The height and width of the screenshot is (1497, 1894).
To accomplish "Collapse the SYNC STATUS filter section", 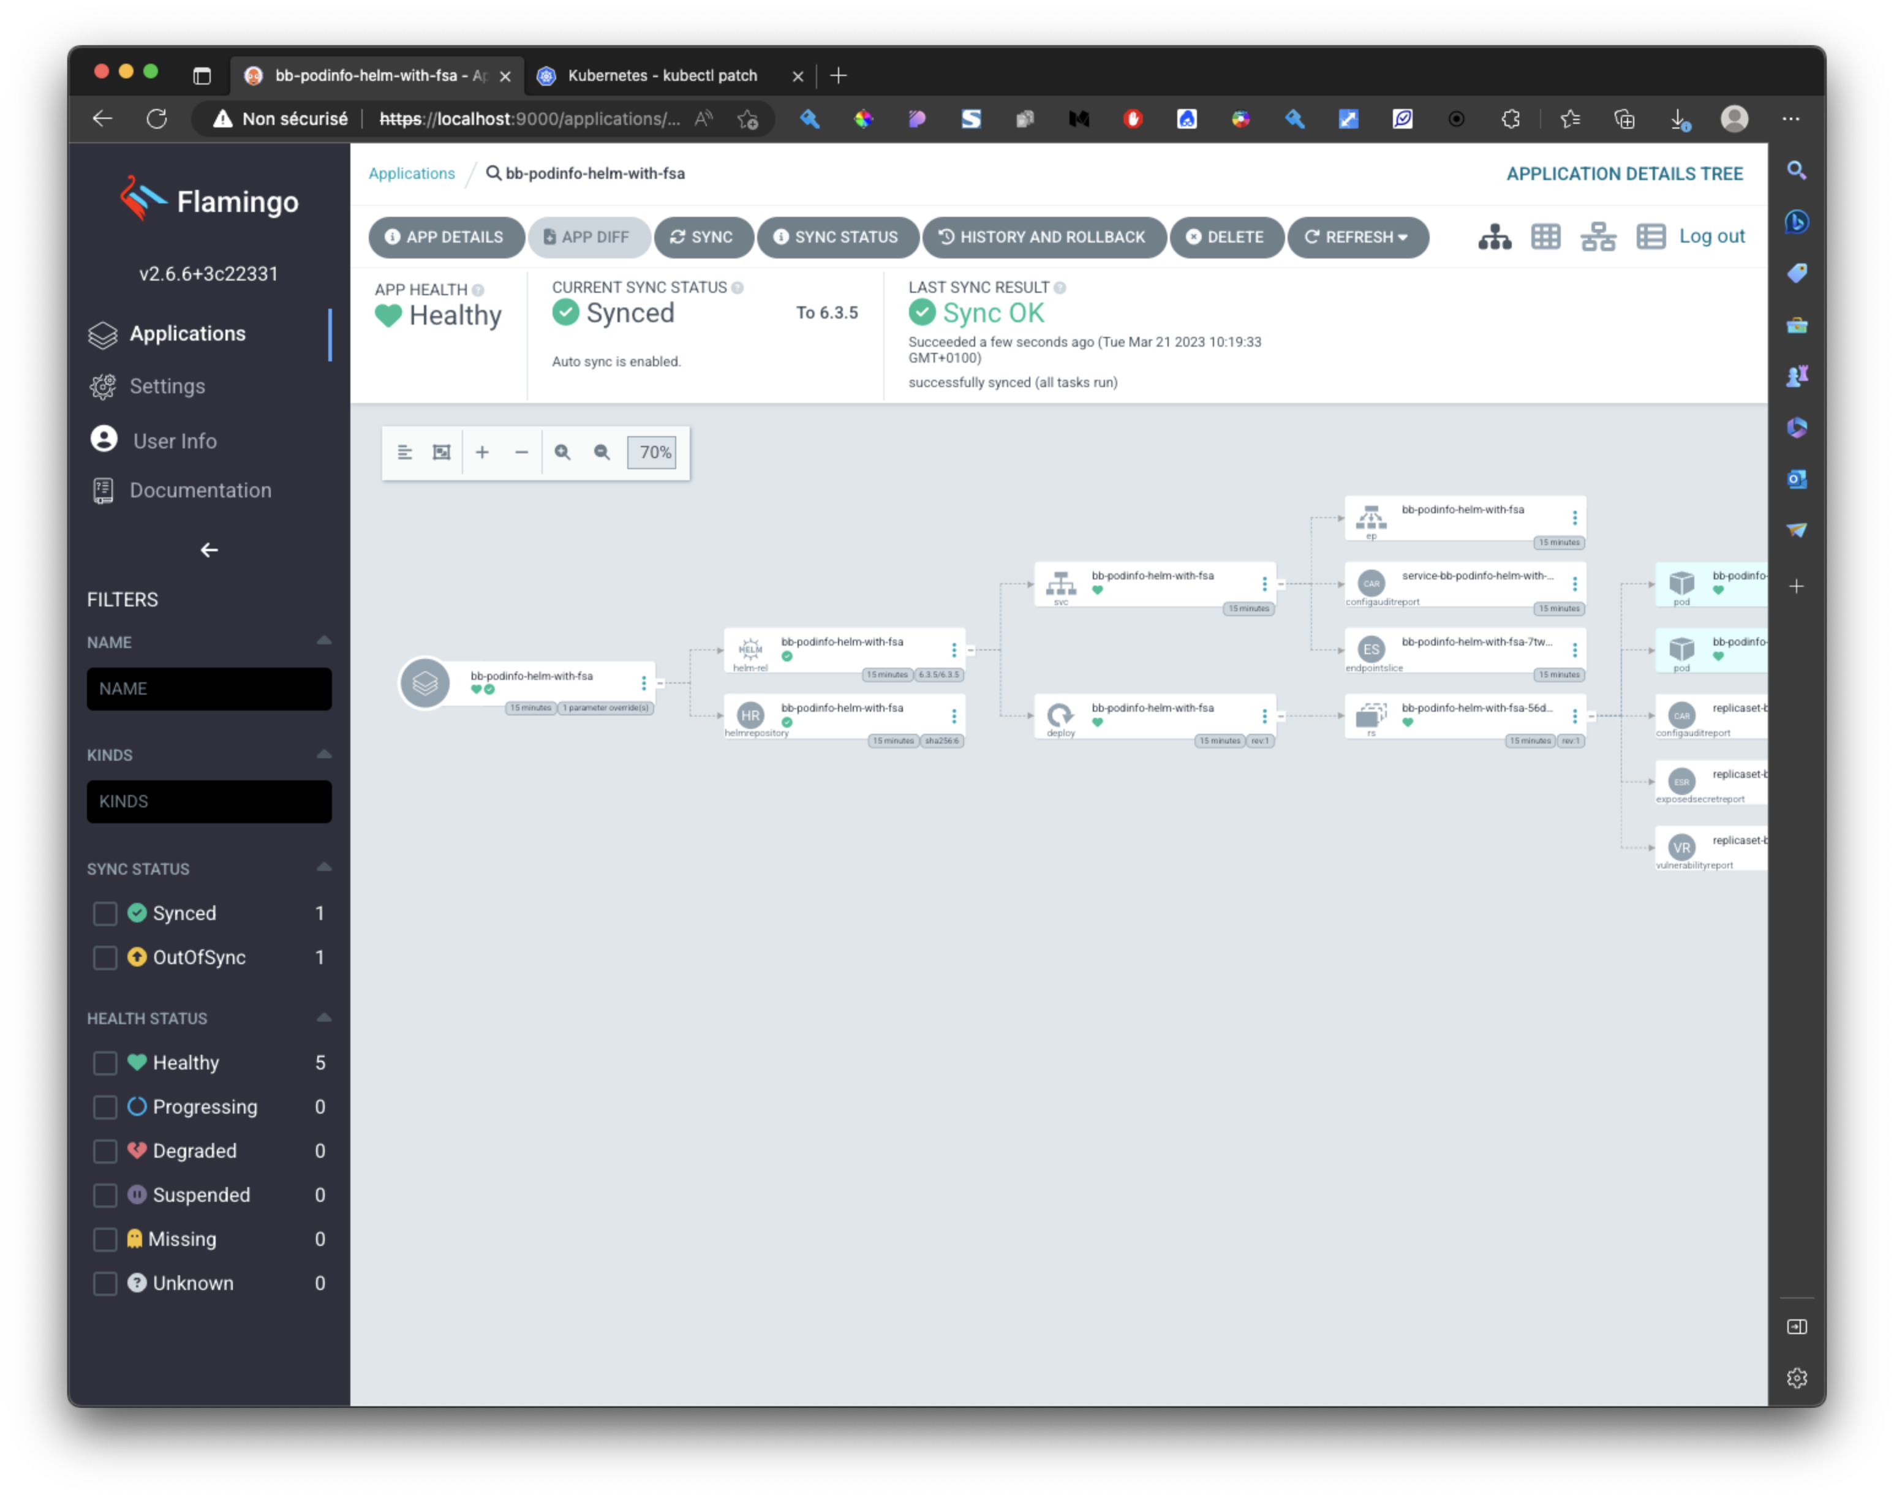I will (323, 868).
